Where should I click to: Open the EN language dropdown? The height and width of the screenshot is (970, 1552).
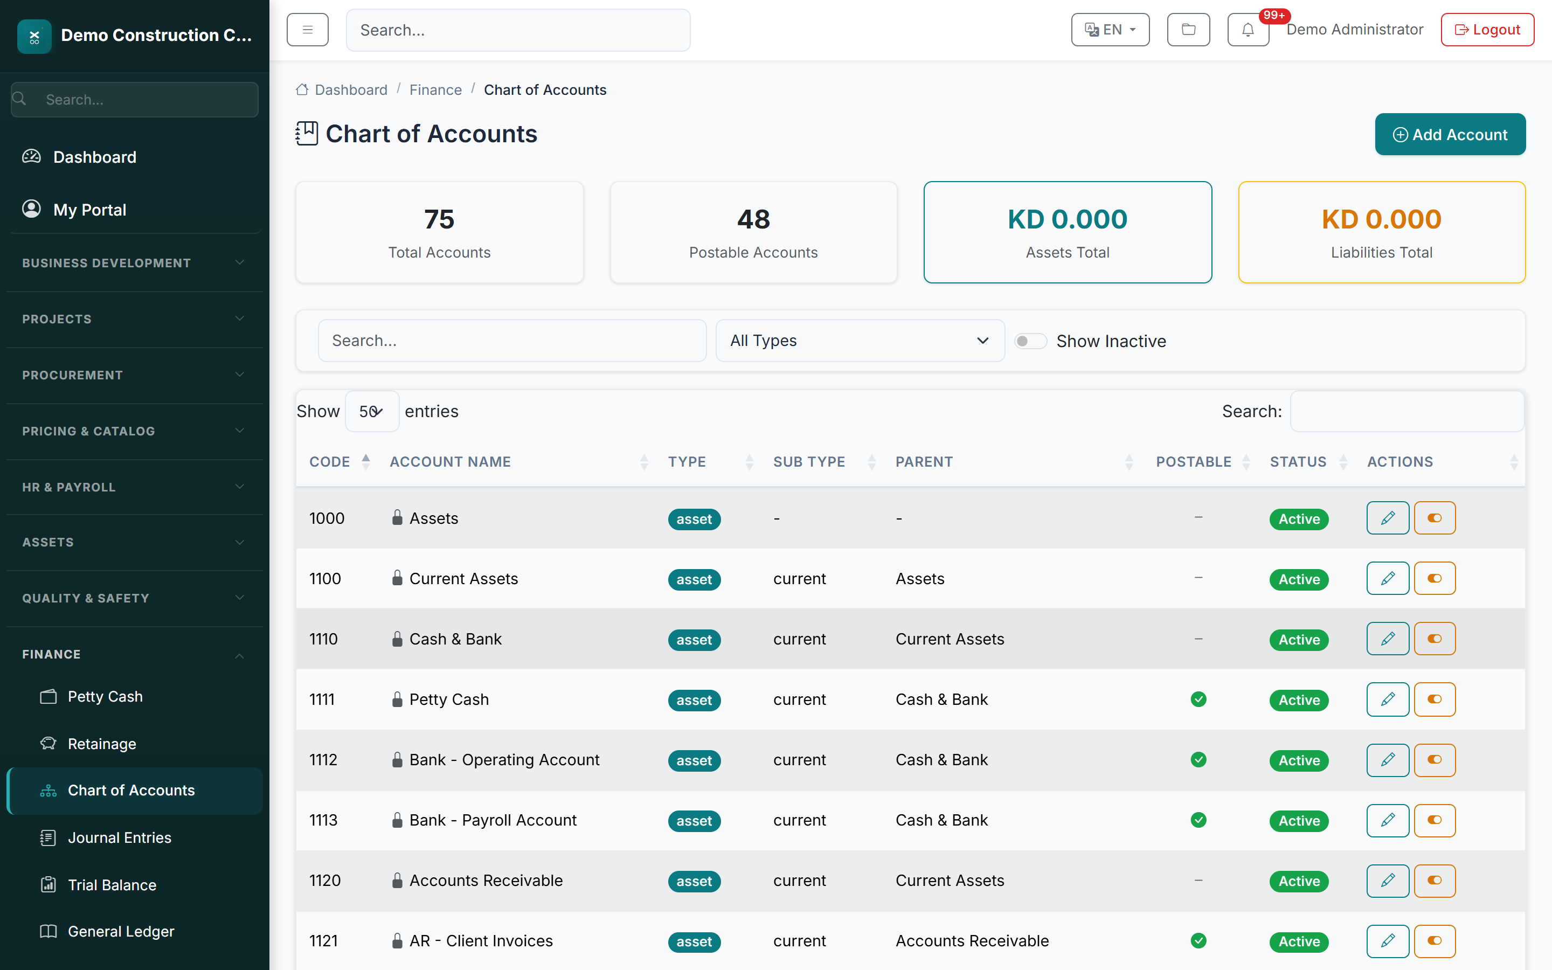[x=1110, y=30]
